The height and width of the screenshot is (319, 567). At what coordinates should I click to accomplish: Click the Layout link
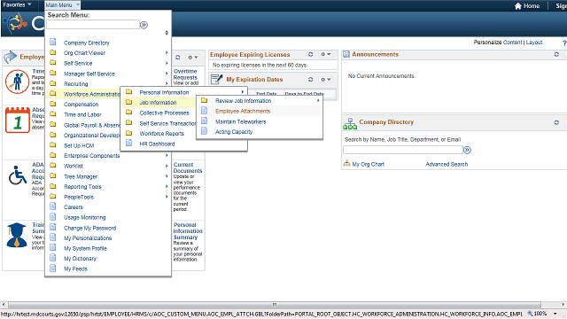coord(534,43)
